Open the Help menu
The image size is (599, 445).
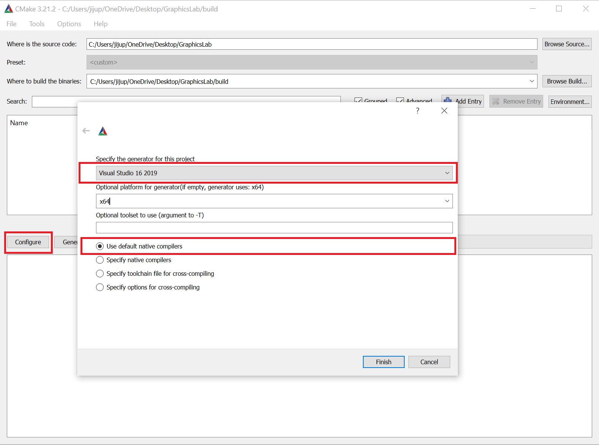tap(101, 24)
